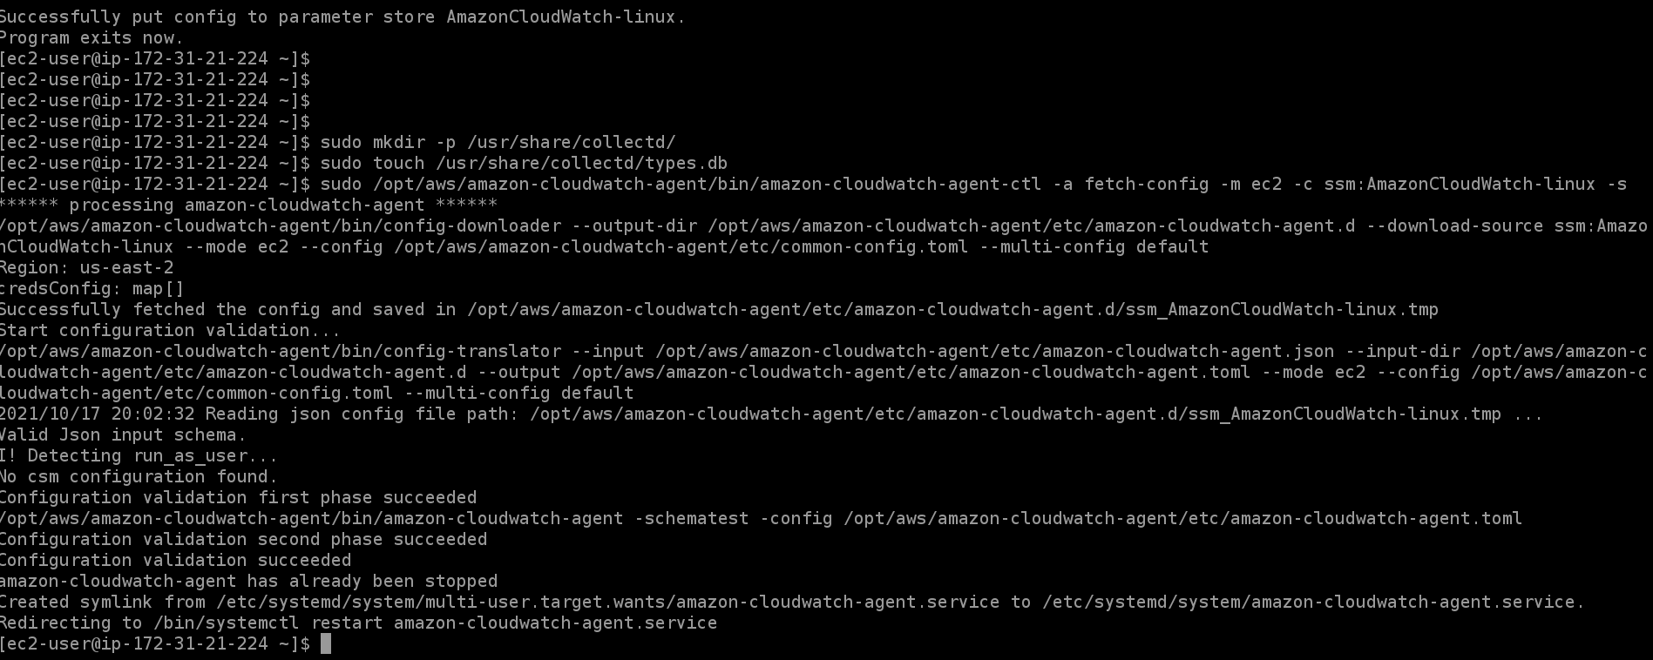
Task: Click 'amazon-cloudwatch-agent has already been stopped' line
Action: 248,581
